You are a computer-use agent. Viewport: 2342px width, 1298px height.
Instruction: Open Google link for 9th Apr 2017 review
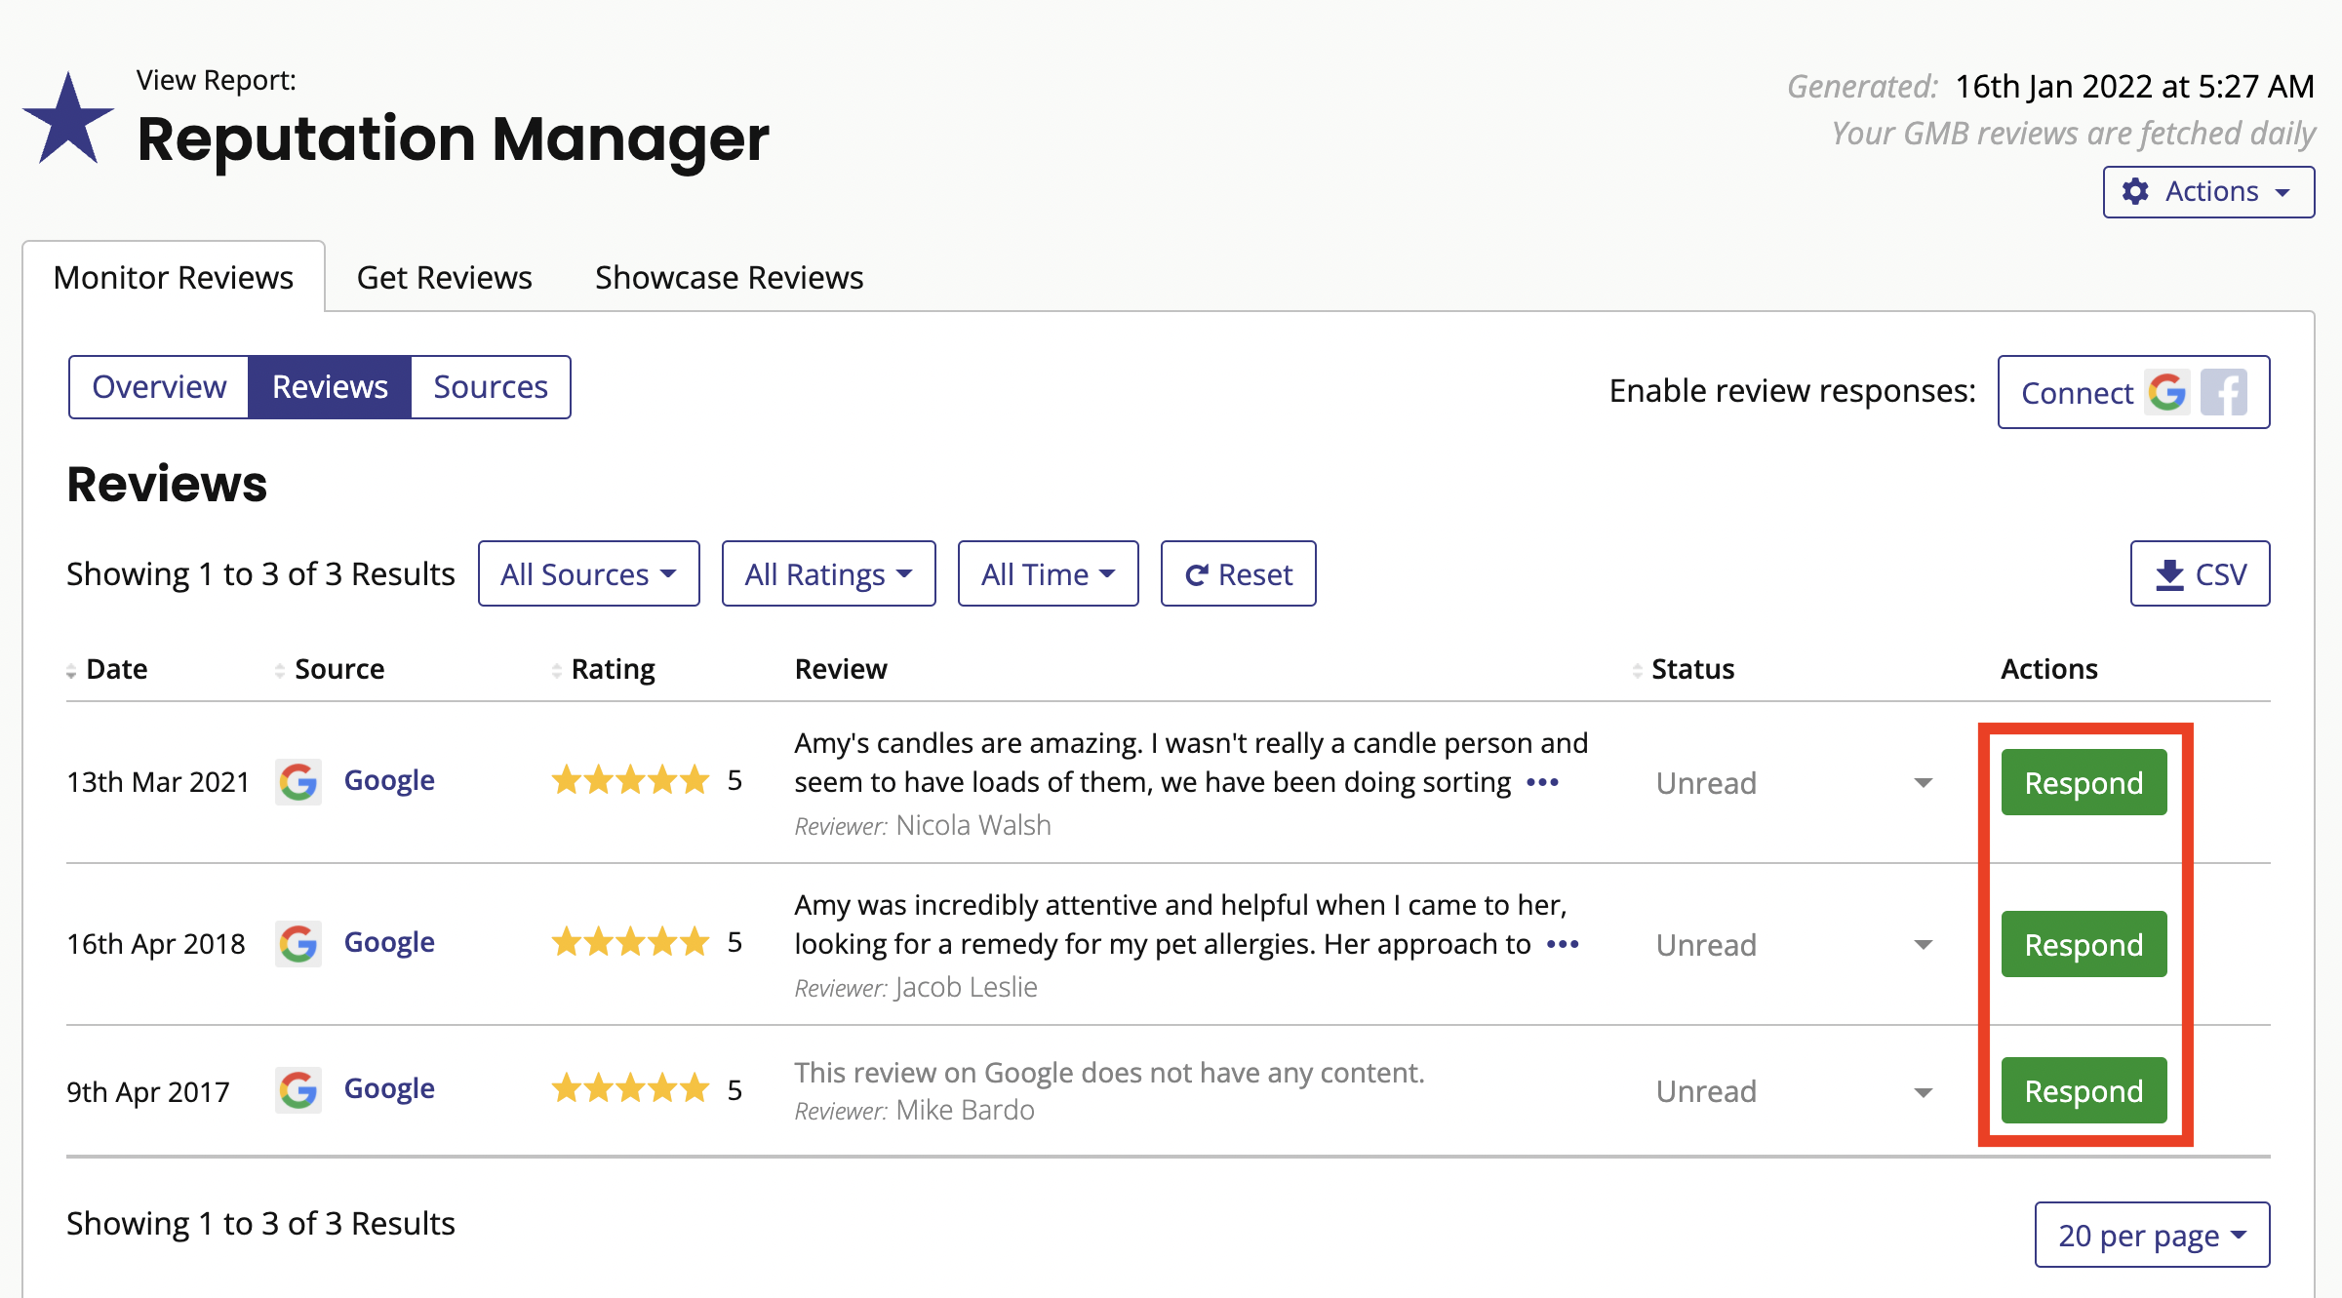click(389, 1088)
